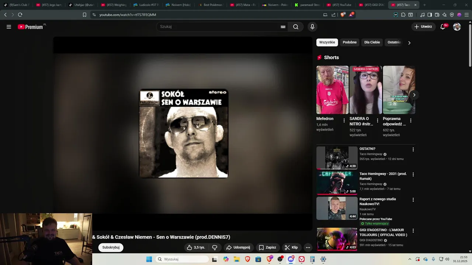Toggle the browser sidebar panel icon
The width and height of the screenshot is (472, 265).
coord(430,15)
